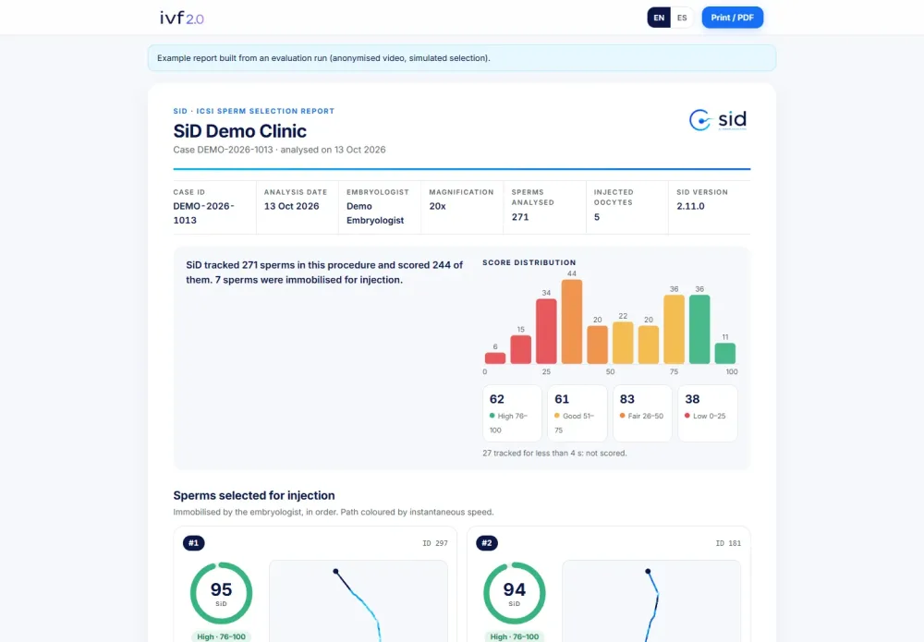
Task: Click the ID 181 label
Action: pyautogui.click(x=728, y=543)
